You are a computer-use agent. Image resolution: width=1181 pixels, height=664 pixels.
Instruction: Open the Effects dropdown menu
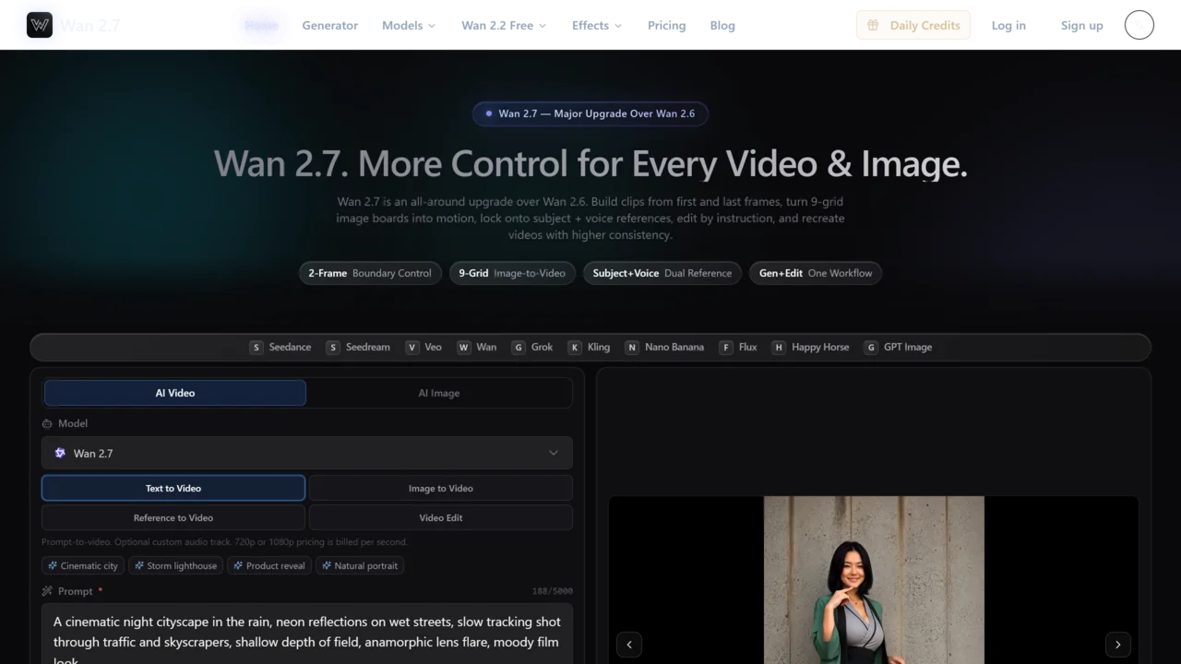[x=597, y=25]
